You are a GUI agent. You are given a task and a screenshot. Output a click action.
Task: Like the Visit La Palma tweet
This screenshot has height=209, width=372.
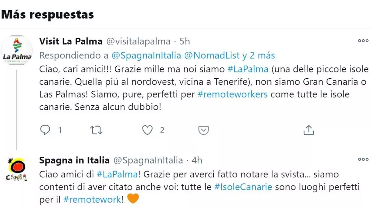[148, 130]
